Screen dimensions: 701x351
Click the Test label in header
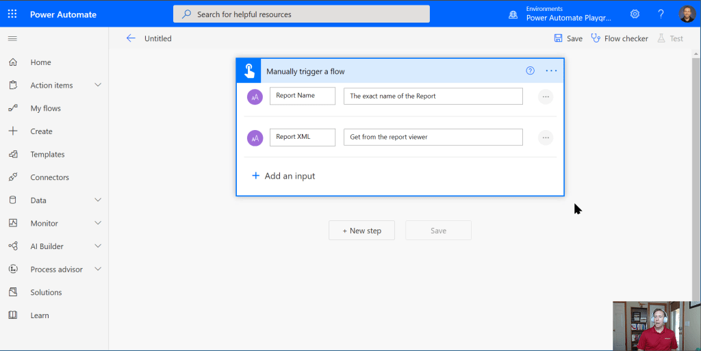tap(676, 38)
